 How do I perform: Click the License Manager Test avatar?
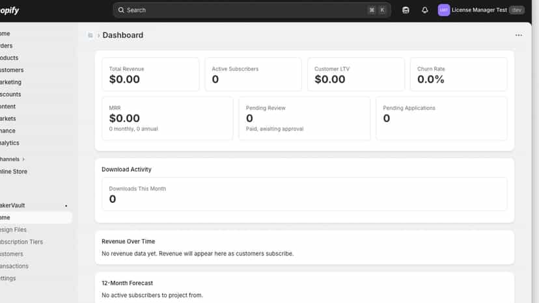coord(443,10)
